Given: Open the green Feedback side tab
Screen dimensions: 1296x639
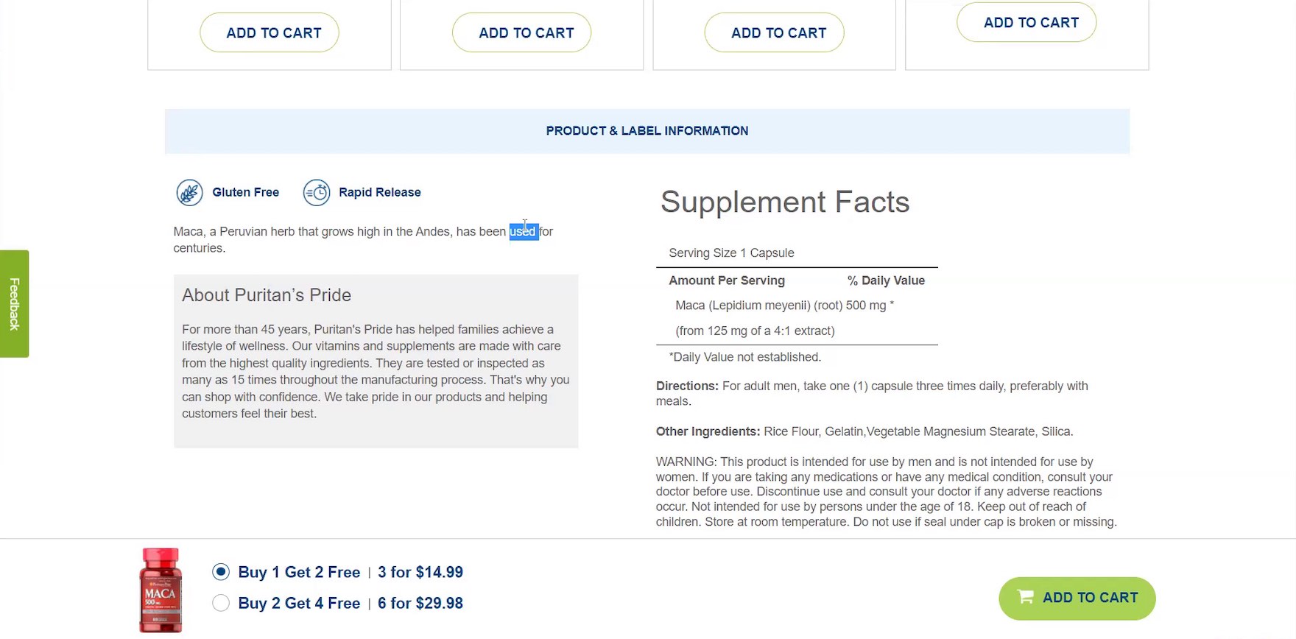Looking at the screenshot, I should pyautogui.click(x=14, y=303).
